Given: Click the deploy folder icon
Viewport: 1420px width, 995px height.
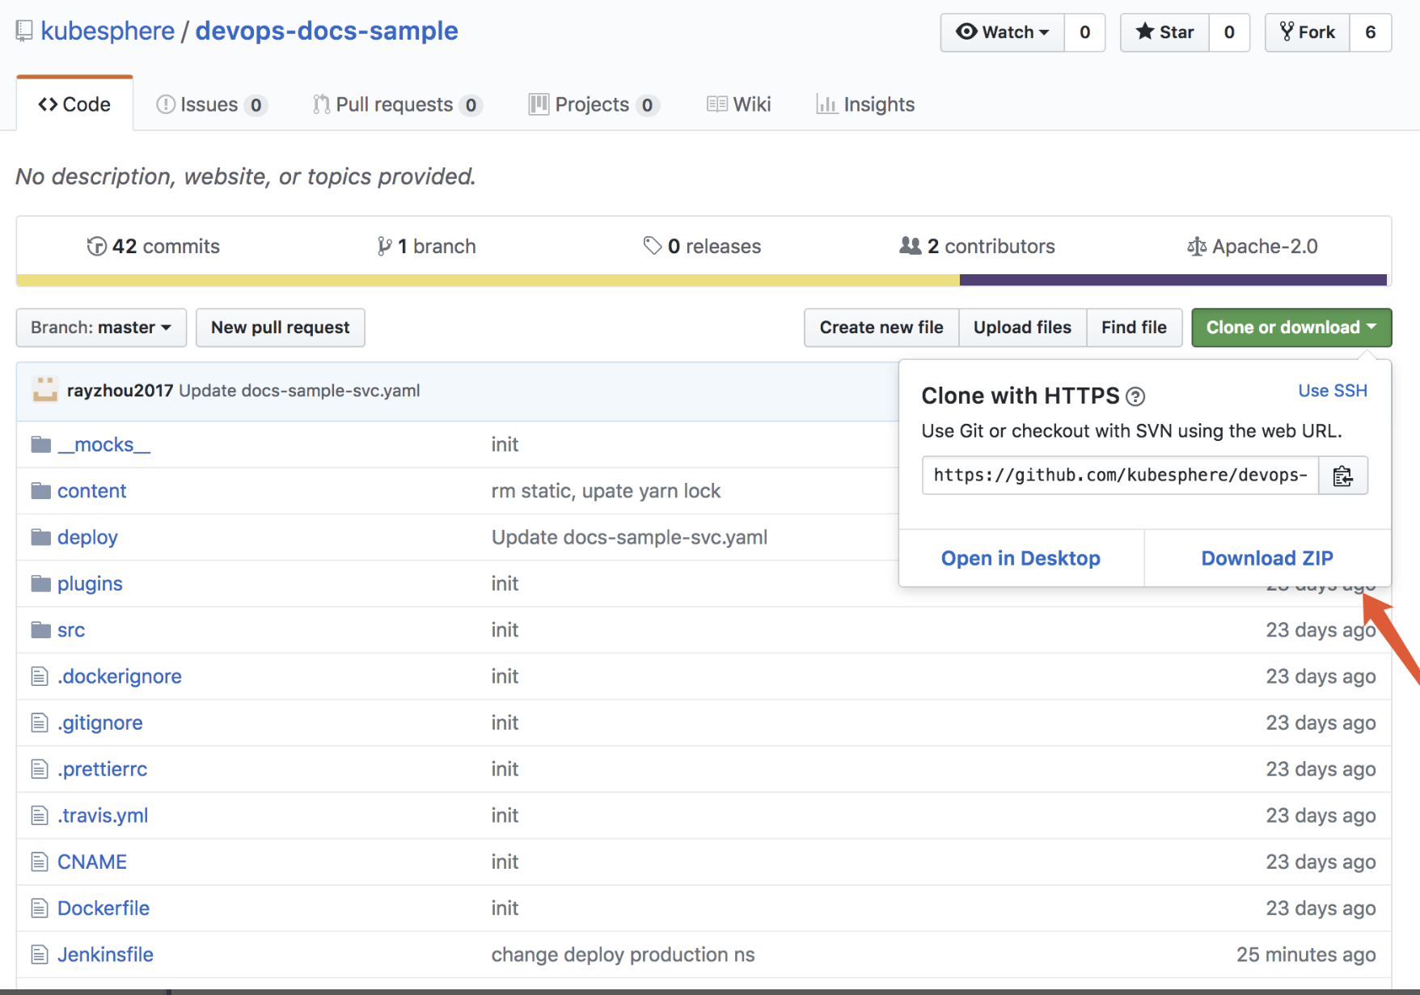Looking at the screenshot, I should pos(40,537).
